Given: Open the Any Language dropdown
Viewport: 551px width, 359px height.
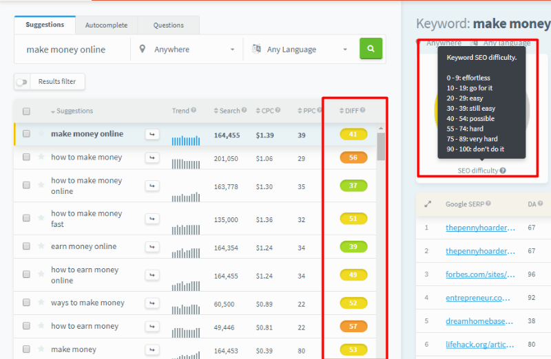Looking at the screenshot, I should tap(300, 50).
